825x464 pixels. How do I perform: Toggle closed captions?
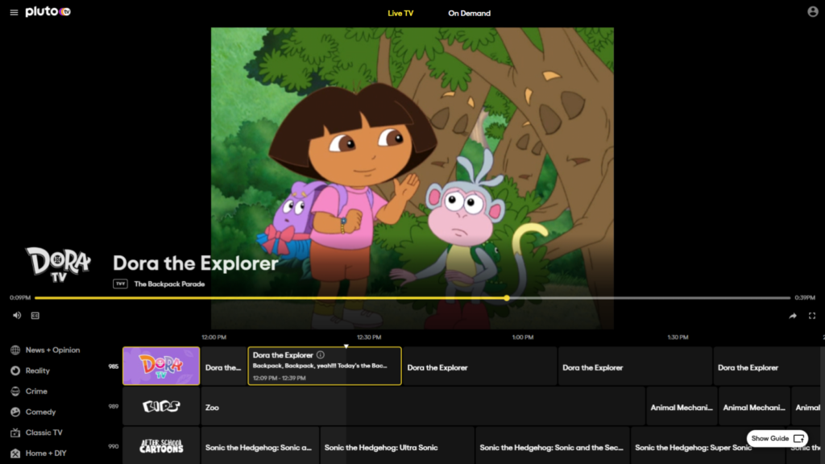(x=35, y=316)
